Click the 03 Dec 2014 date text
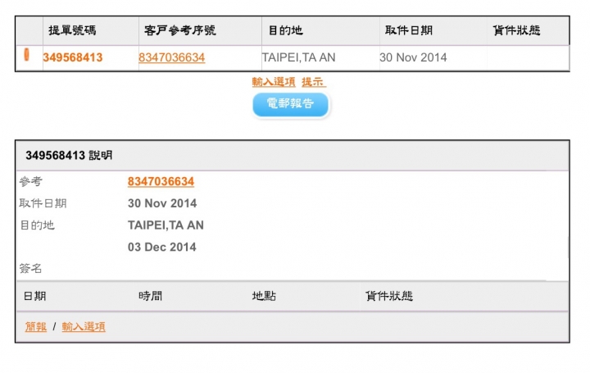This screenshot has width=590, height=373. coord(162,247)
